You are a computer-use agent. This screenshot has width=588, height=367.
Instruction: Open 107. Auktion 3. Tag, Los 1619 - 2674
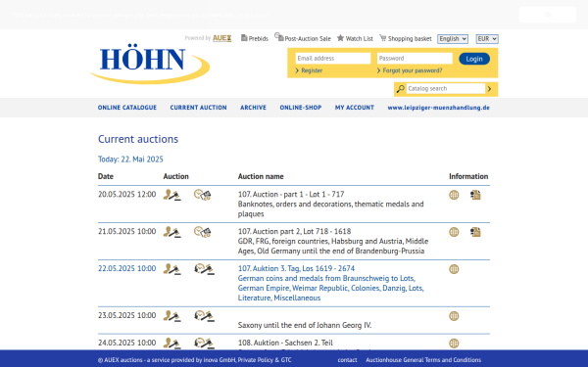tap(296, 268)
